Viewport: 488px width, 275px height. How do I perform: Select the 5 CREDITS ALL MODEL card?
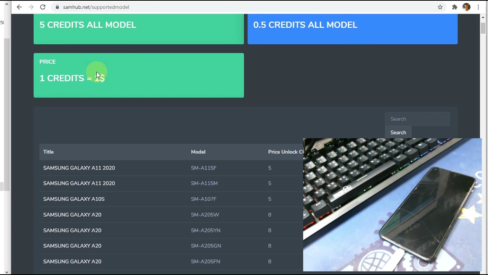pyautogui.click(x=139, y=29)
